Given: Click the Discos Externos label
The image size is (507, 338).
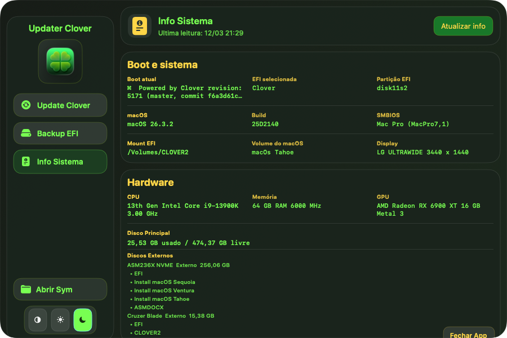Looking at the screenshot, I should point(150,256).
